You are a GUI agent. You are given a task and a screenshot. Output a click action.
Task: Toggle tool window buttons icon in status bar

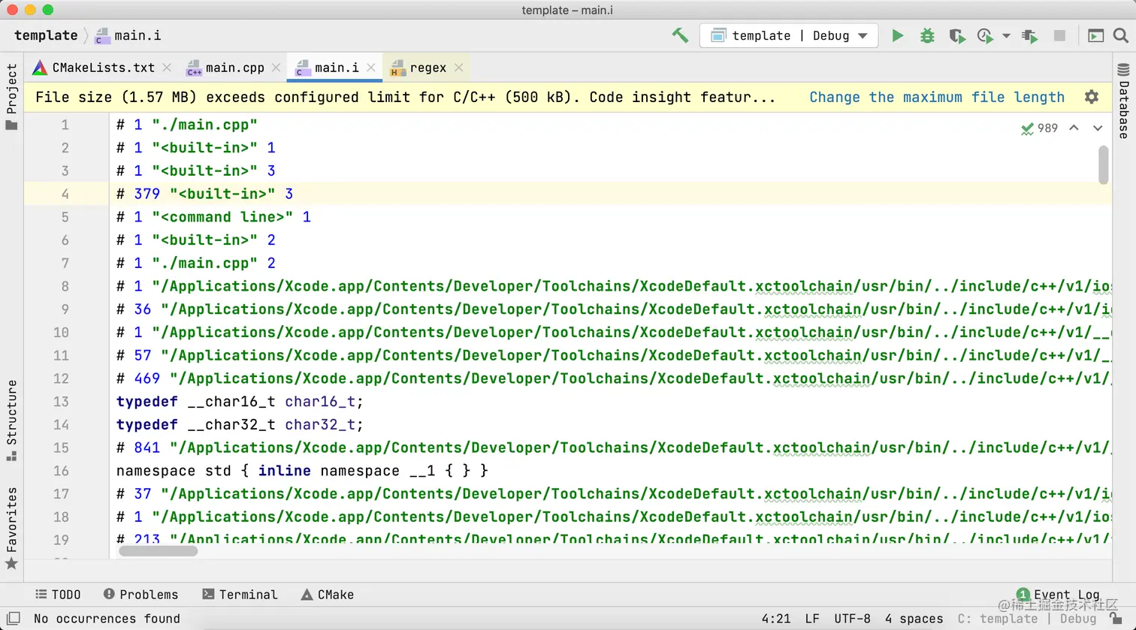[13, 619]
